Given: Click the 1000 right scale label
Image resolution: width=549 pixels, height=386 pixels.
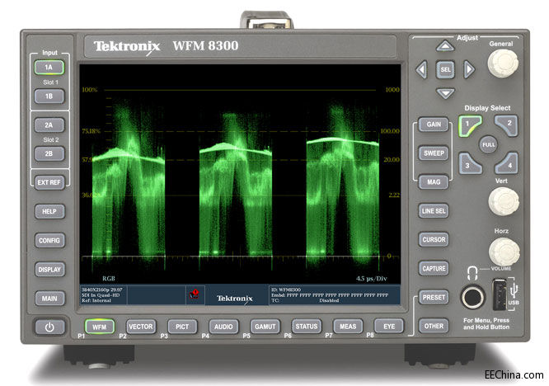Looking at the screenshot, I should point(392,90).
